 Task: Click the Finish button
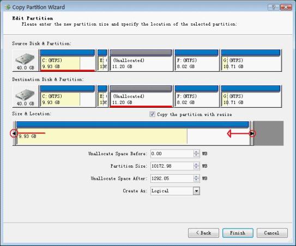coord(238,233)
